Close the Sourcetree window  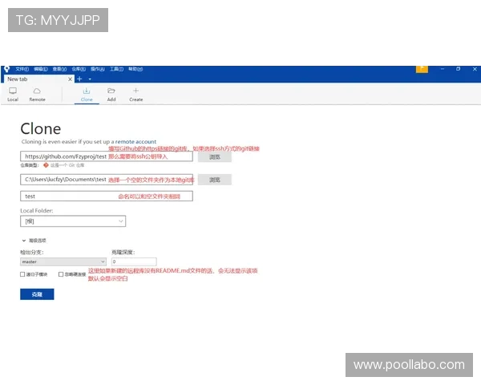point(475,69)
